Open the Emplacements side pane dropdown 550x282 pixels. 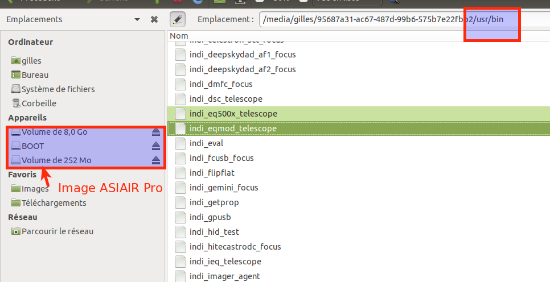pos(137,20)
